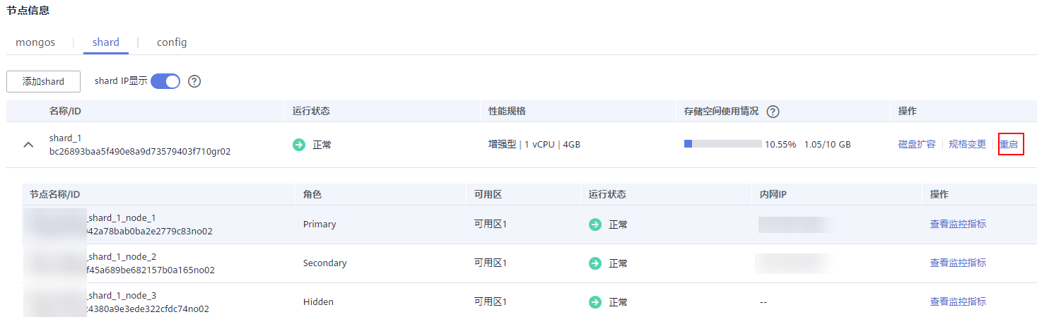The width and height of the screenshot is (1037, 317).
Task: Click Secondary node green status icon
Action: 595,263
